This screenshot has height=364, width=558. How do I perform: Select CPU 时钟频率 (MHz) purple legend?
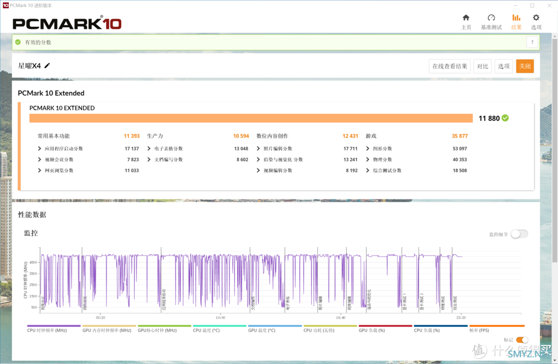click(54, 329)
